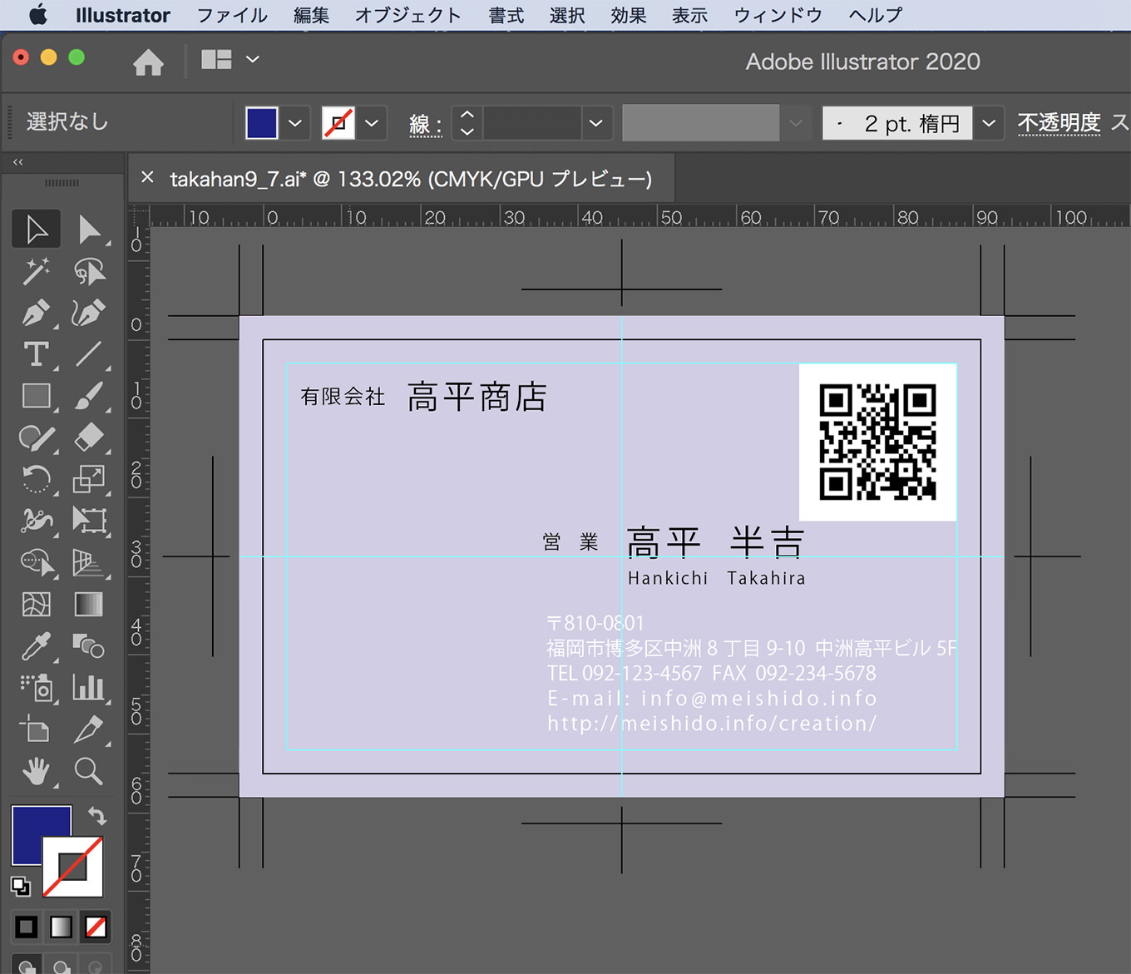Open the Apple menu
1131x974 pixels.
click(x=37, y=15)
